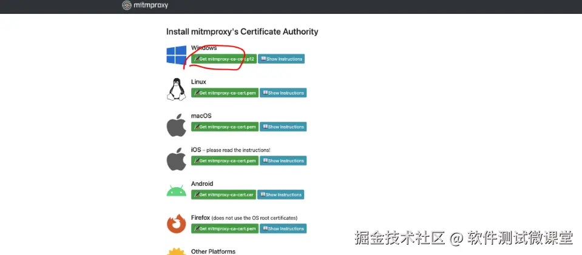Click the Other Platforms section title
582x255 pixels.
tap(213, 251)
